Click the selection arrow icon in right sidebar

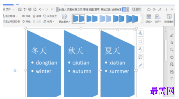(x=172, y=42)
